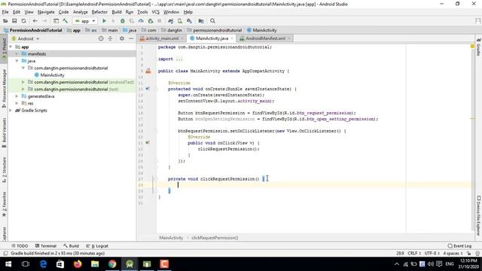
Task: Click the class gutter icon beside MainActivity declaration
Action: point(148,71)
